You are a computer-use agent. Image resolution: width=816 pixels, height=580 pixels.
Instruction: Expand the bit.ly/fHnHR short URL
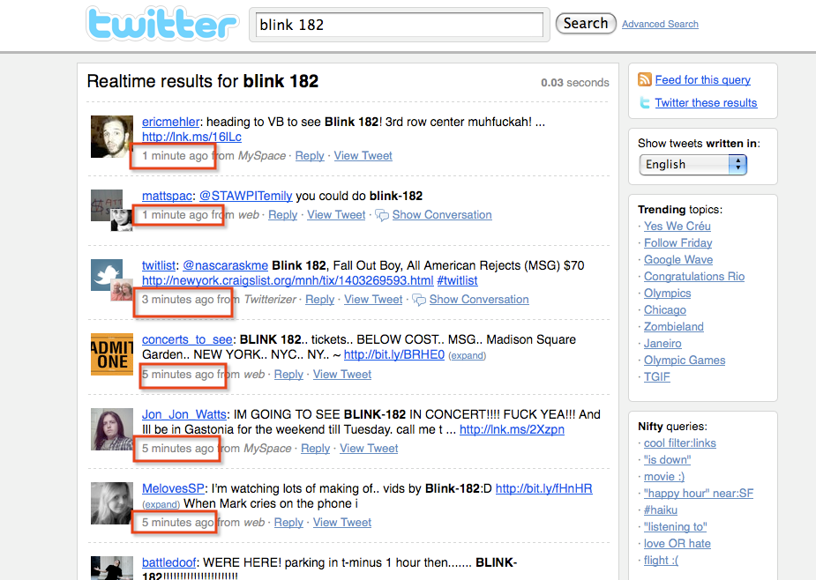[x=161, y=504]
